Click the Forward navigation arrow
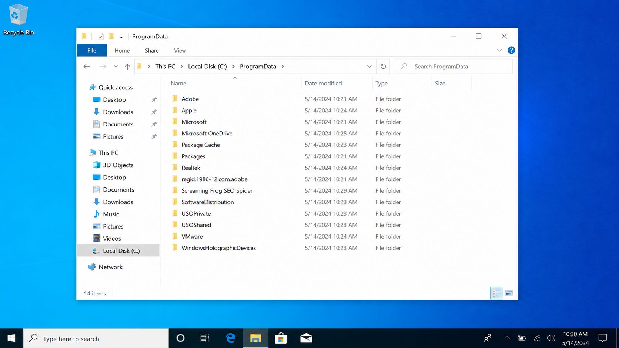Viewport: 619px width, 348px height. pos(103,67)
